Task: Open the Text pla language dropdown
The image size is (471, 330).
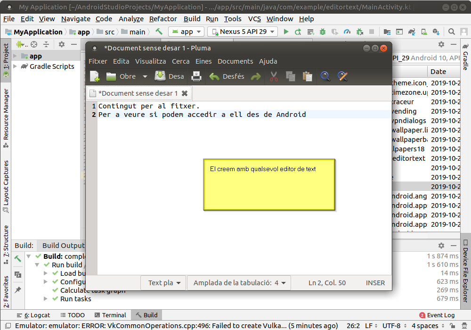Action: [x=164, y=283]
